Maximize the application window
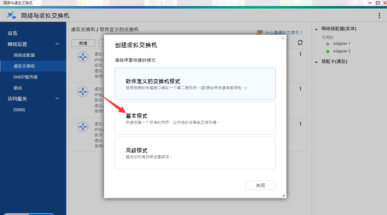 click(378, 3)
